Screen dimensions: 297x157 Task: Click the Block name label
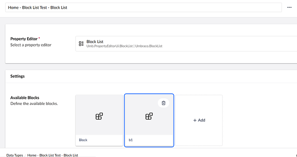[x=83, y=140]
